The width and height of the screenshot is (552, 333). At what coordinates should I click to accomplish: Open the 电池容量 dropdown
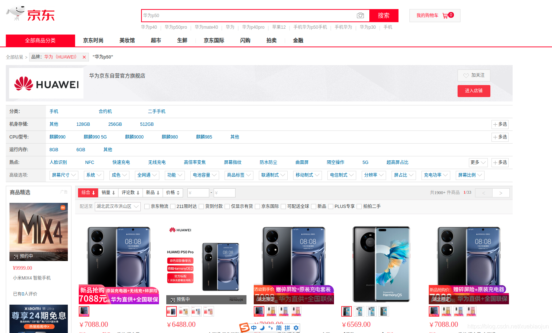pos(205,175)
